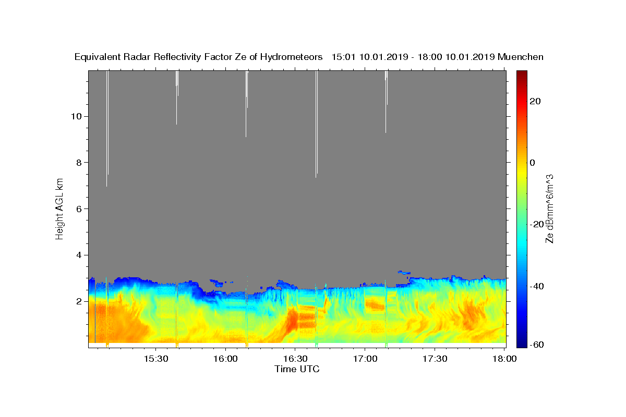This screenshot has width=626, height=417.
Task: Click the height tick label 6
Action: coord(78,209)
